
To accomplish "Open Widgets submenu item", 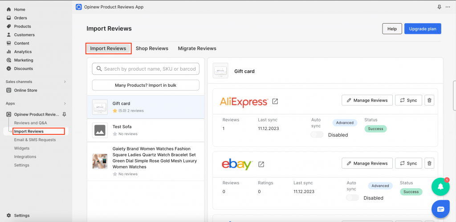I will (x=22, y=148).
